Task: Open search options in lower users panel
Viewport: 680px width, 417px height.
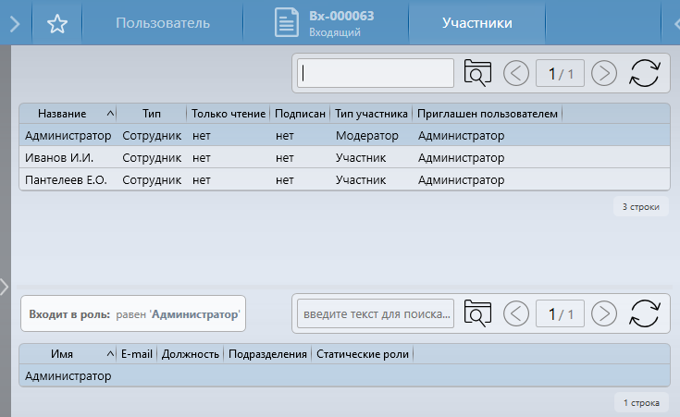Action: pyautogui.click(x=477, y=313)
